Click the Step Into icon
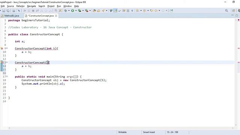This screenshot has height=135, width=240. coord(42,10)
